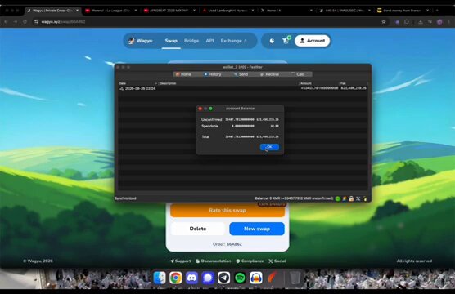Toggle the dark mode moon icon
The height and width of the screenshot is (294, 455).
[272, 41]
